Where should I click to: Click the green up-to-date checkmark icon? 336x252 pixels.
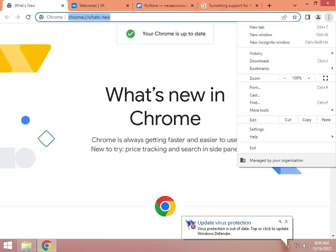pos(131,34)
